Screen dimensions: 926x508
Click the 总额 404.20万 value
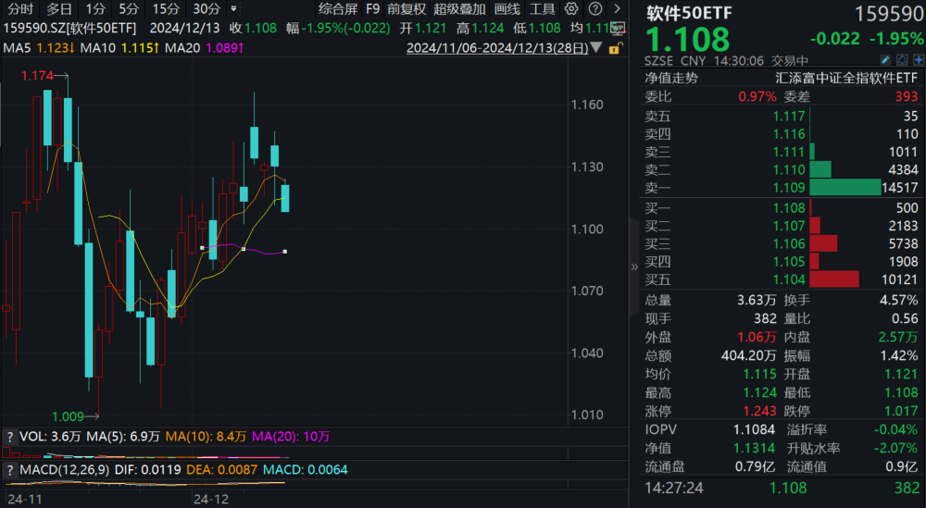click(749, 355)
